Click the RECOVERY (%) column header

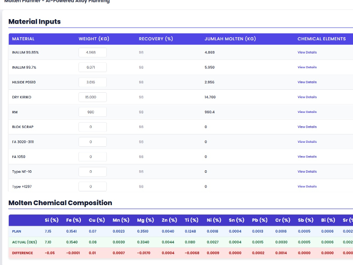156,39
